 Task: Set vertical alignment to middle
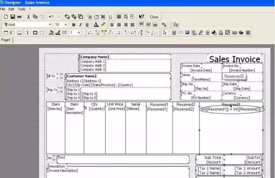click(148, 25)
